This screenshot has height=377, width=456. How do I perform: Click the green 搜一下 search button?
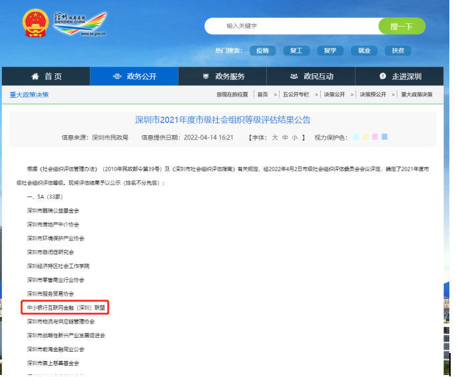(x=402, y=26)
